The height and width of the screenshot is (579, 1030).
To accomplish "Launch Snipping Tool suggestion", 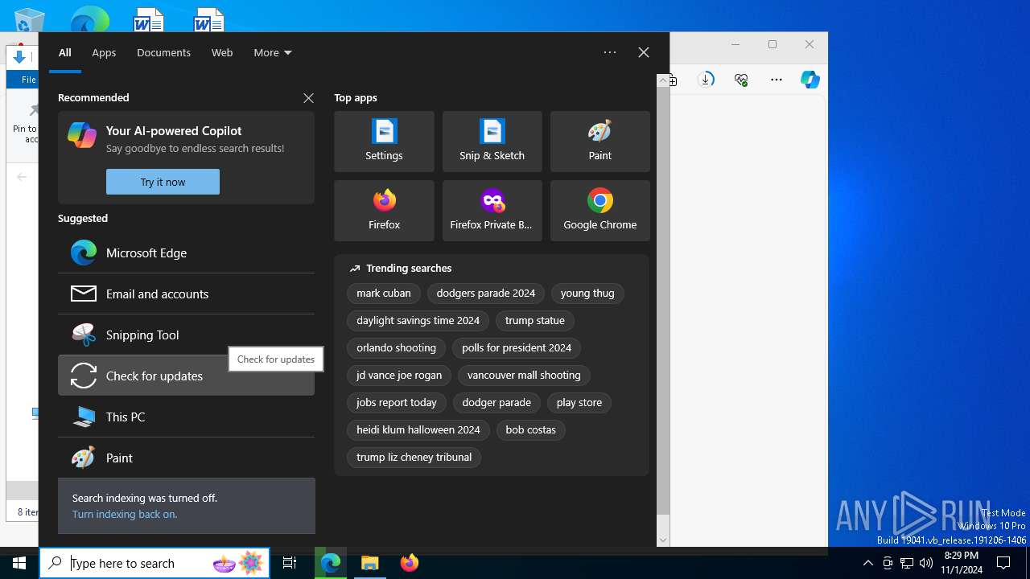I will tap(186, 335).
